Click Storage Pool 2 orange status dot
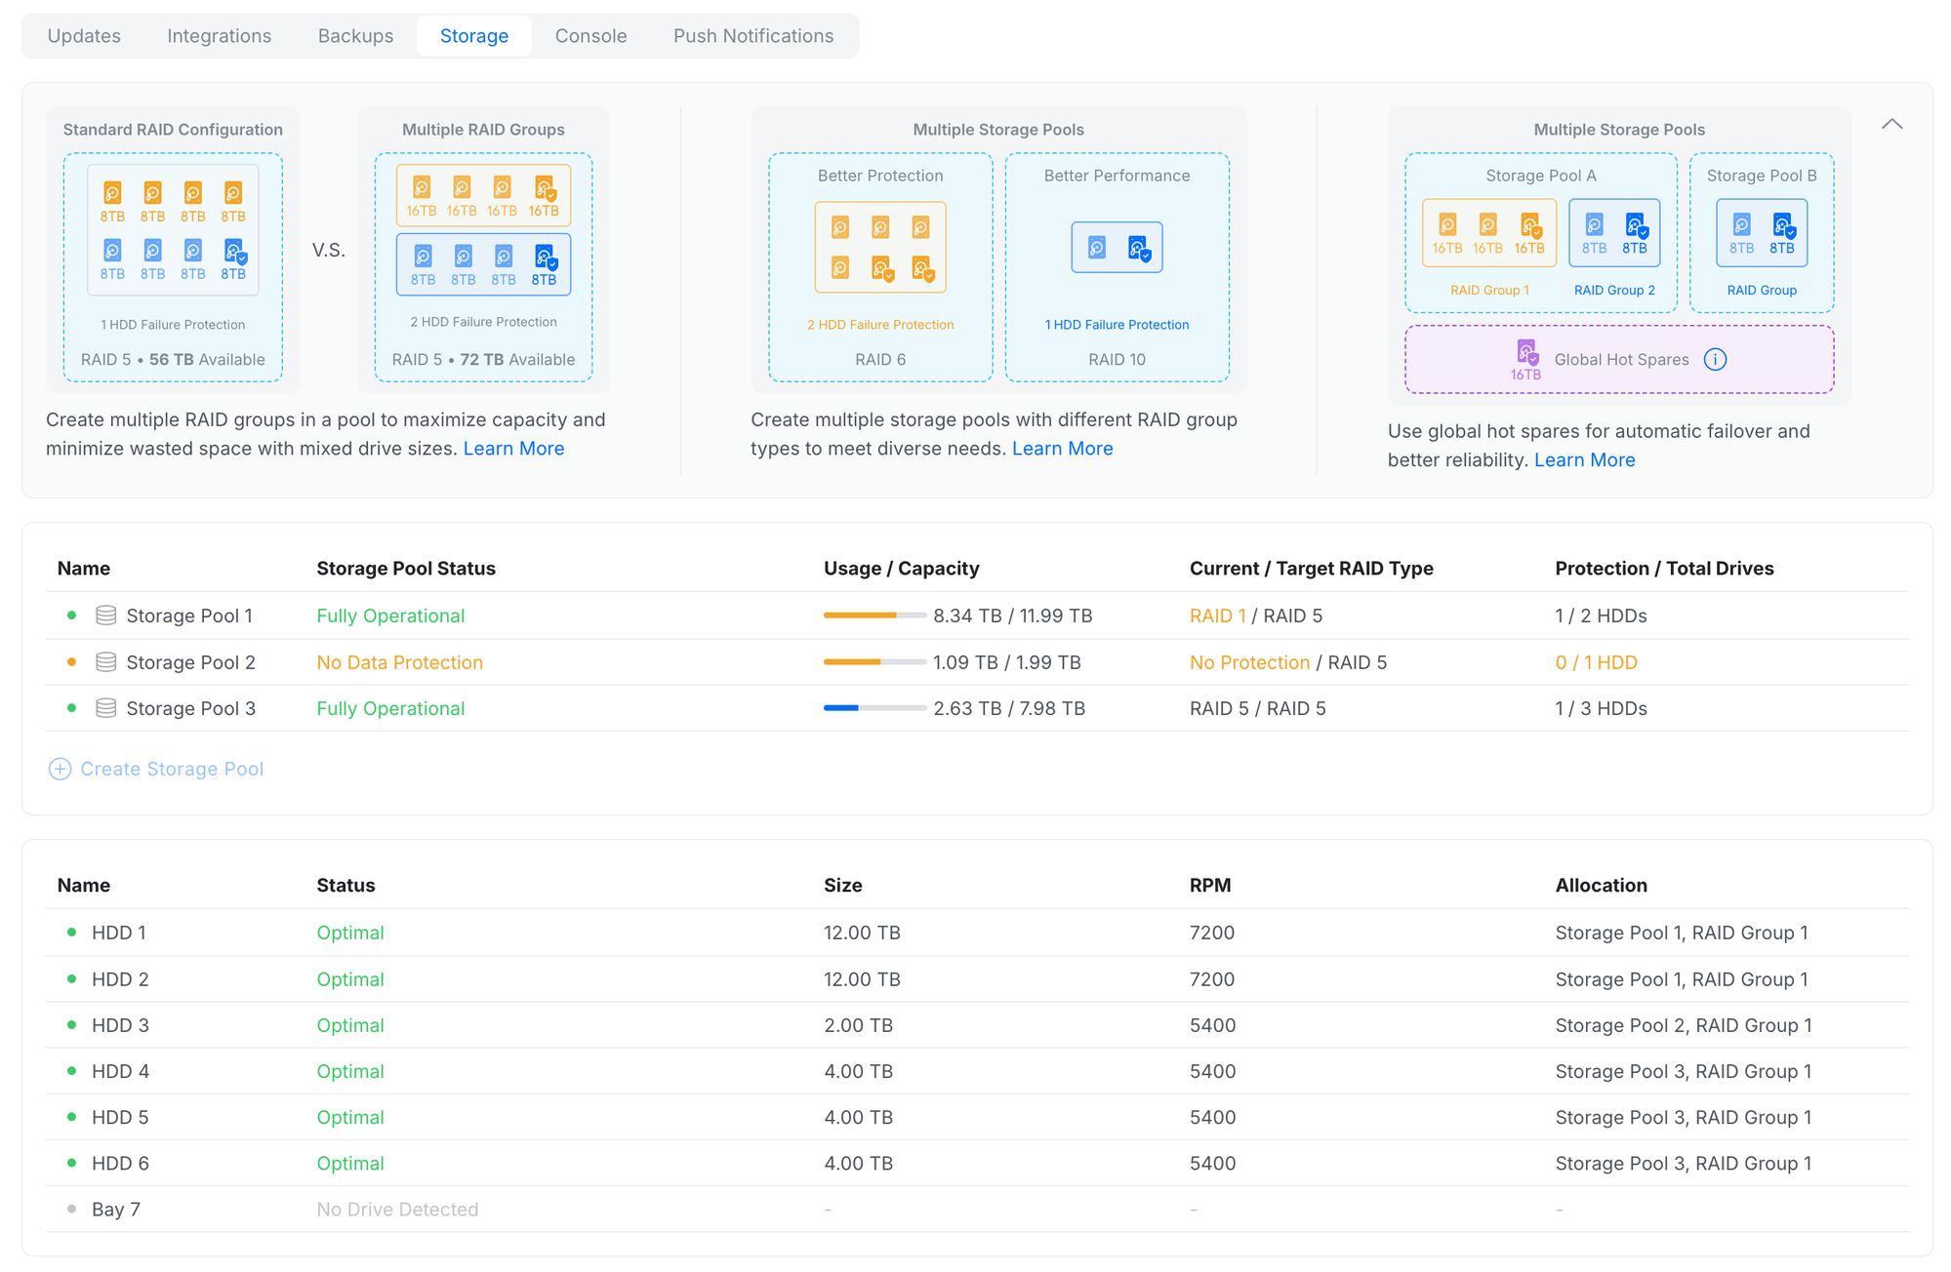 click(x=71, y=662)
